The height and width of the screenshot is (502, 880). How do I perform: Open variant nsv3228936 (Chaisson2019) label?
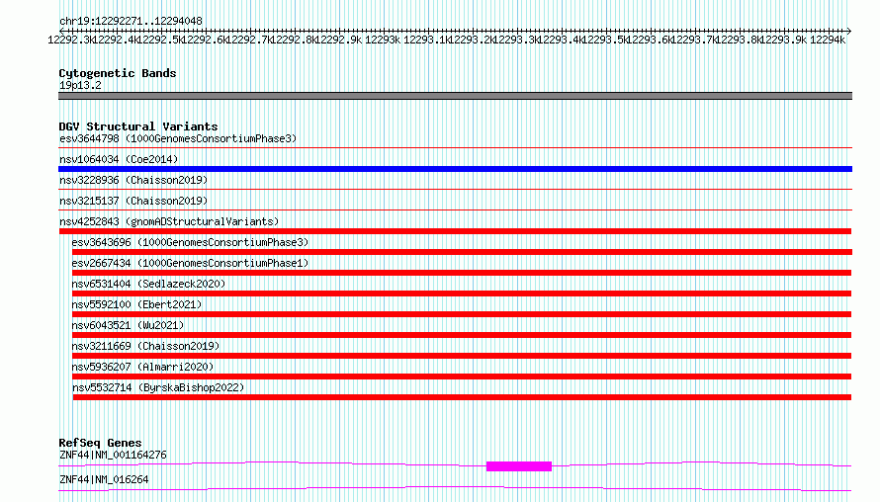[133, 180]
